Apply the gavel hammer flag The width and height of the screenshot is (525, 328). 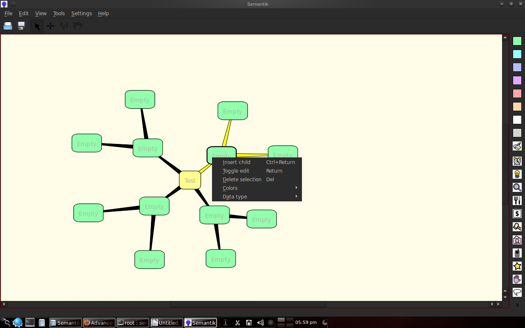[x=517, y=227]
